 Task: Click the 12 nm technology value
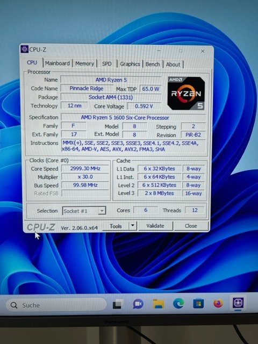pyautogui.click(x=74, y=105)
